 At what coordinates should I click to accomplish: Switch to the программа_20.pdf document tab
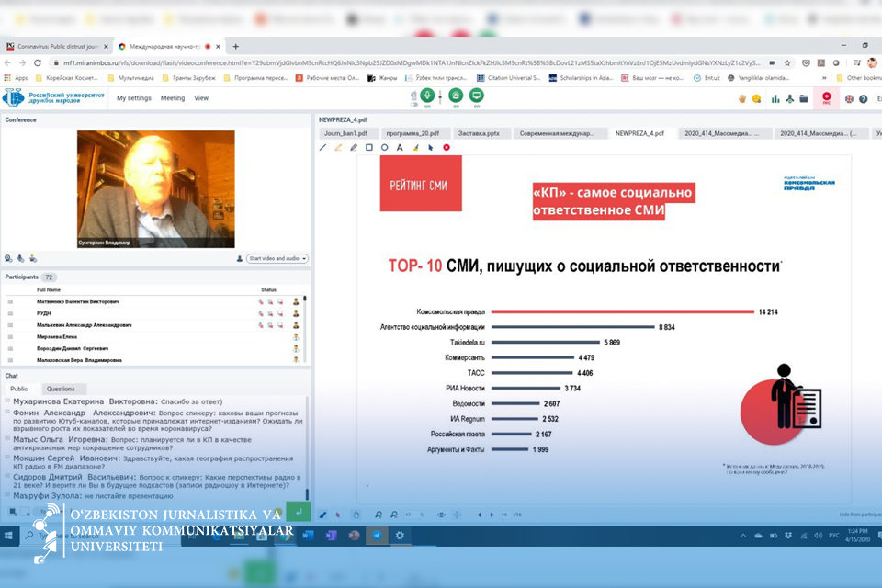[413, 133]
